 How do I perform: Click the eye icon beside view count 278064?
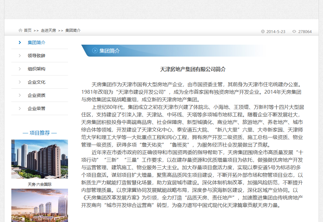pos(294,31)
